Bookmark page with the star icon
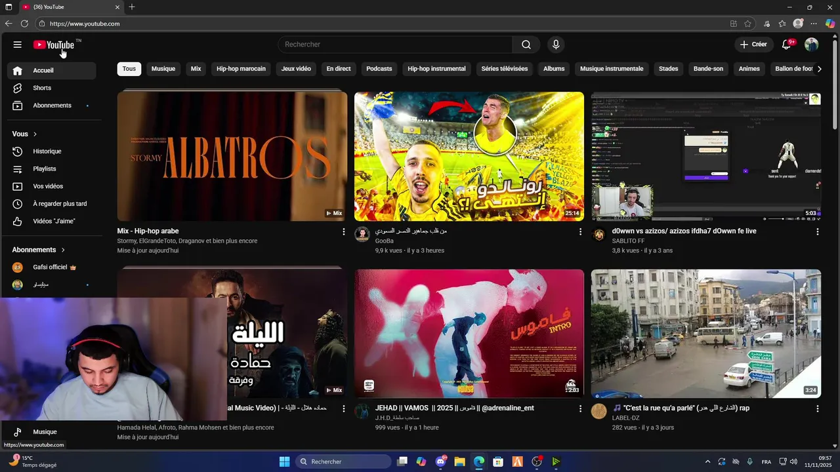 748,24
